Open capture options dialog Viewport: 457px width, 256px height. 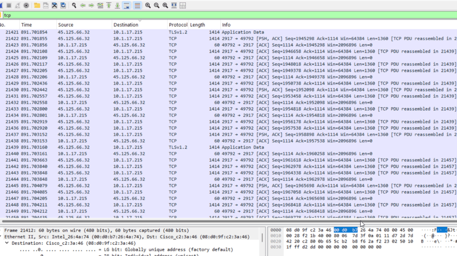pos(26,5)
